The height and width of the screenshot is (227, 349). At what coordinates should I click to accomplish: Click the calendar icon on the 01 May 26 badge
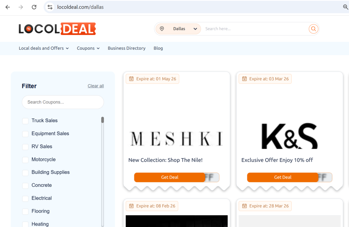[131, 79]
